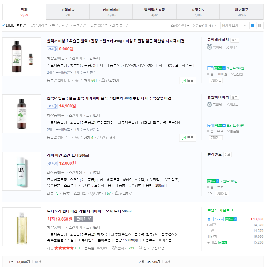Image resolution: width=265 pixels, height=270 pixels.
Task: Sort by 리뷰 좋은순
Action: point(120,26)
